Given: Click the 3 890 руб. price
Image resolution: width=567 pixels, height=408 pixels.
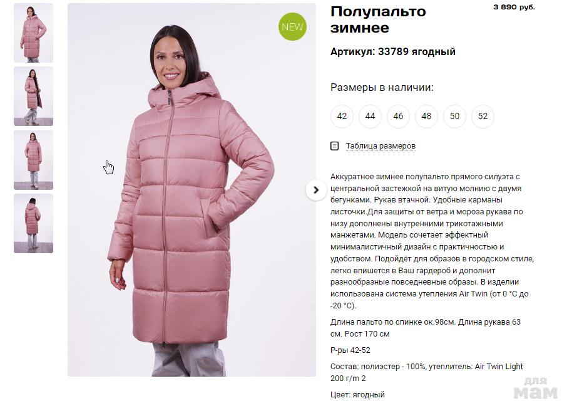Looking at the screenshot, I should point(514,7).
